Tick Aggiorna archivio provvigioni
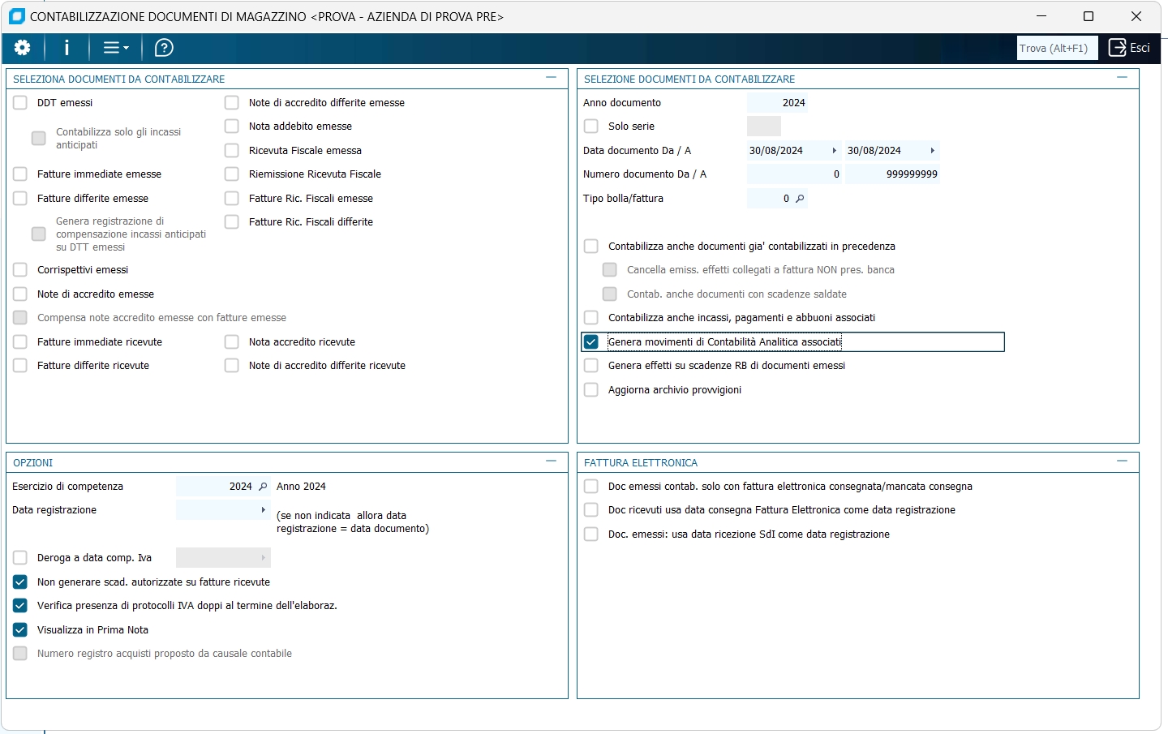 591,390
